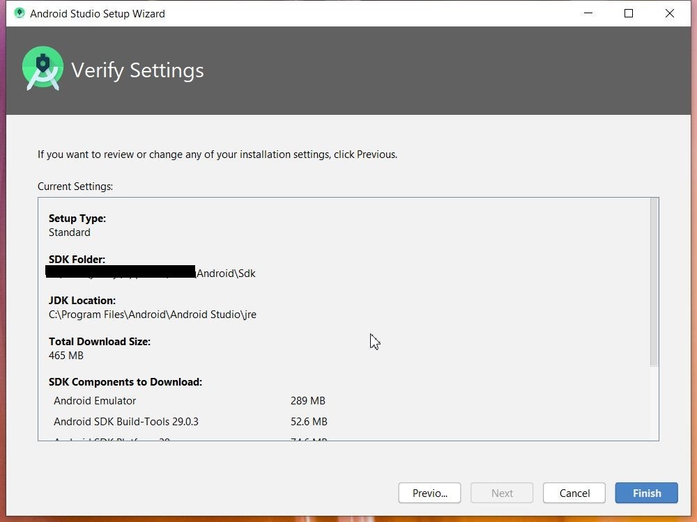697x522 pixels.
Task: Click the 'Android\Sdk' folder path text
Action: click(226, 273)
